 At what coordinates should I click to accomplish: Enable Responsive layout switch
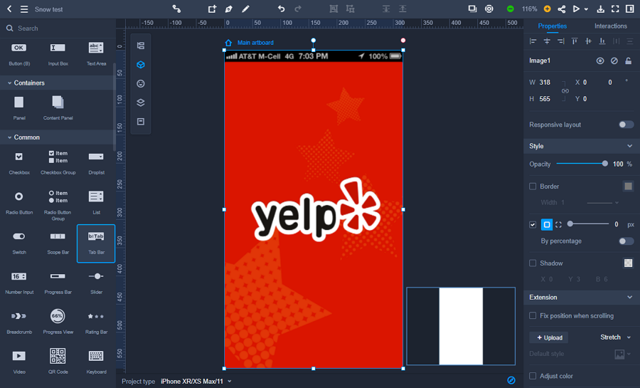click(626, 125)
